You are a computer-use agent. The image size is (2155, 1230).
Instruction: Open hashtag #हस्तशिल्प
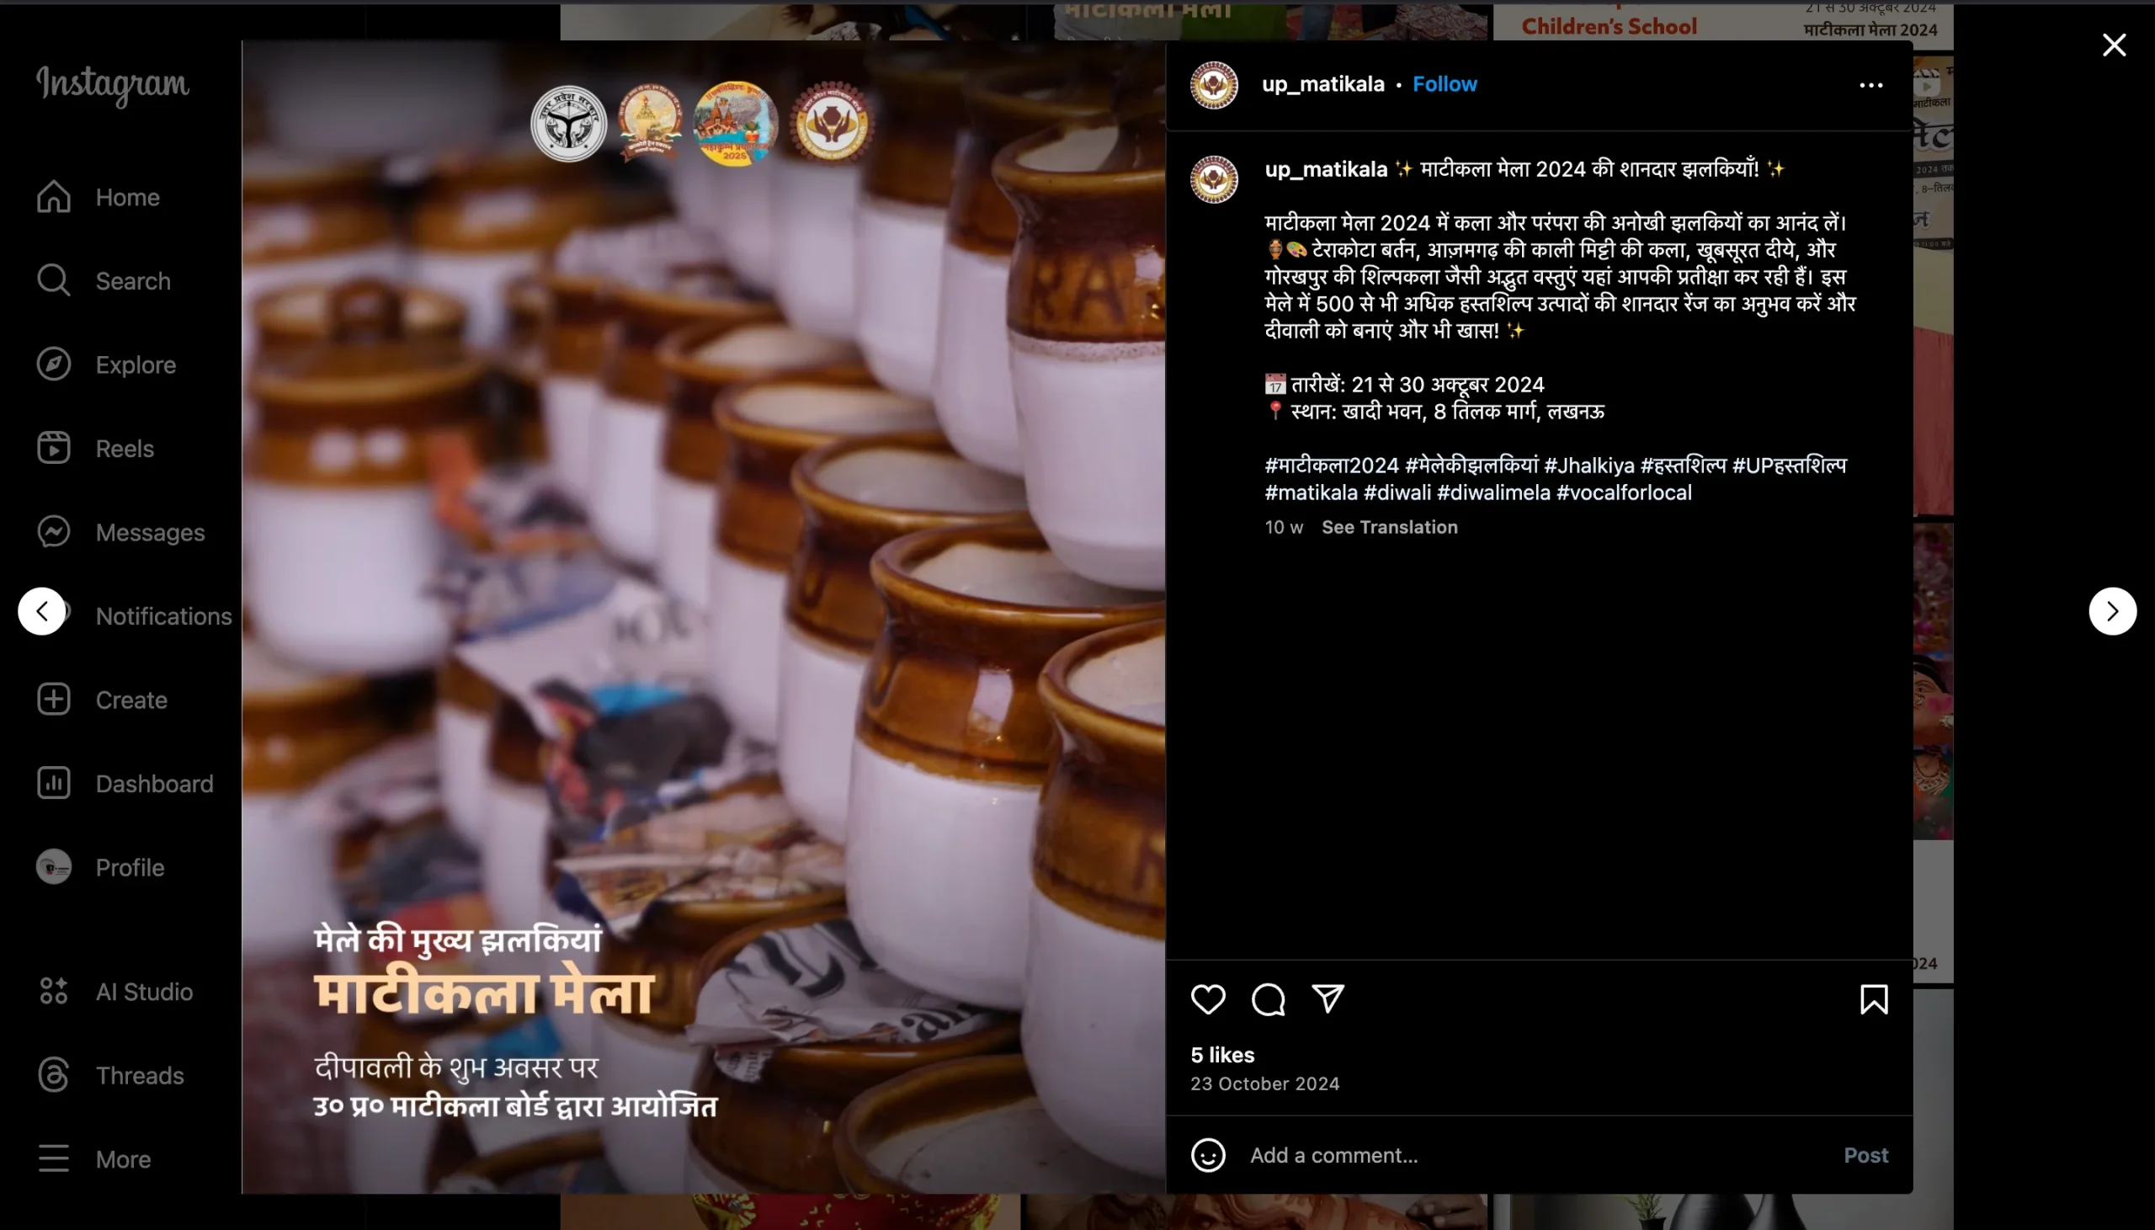(x=1684, y=466)
